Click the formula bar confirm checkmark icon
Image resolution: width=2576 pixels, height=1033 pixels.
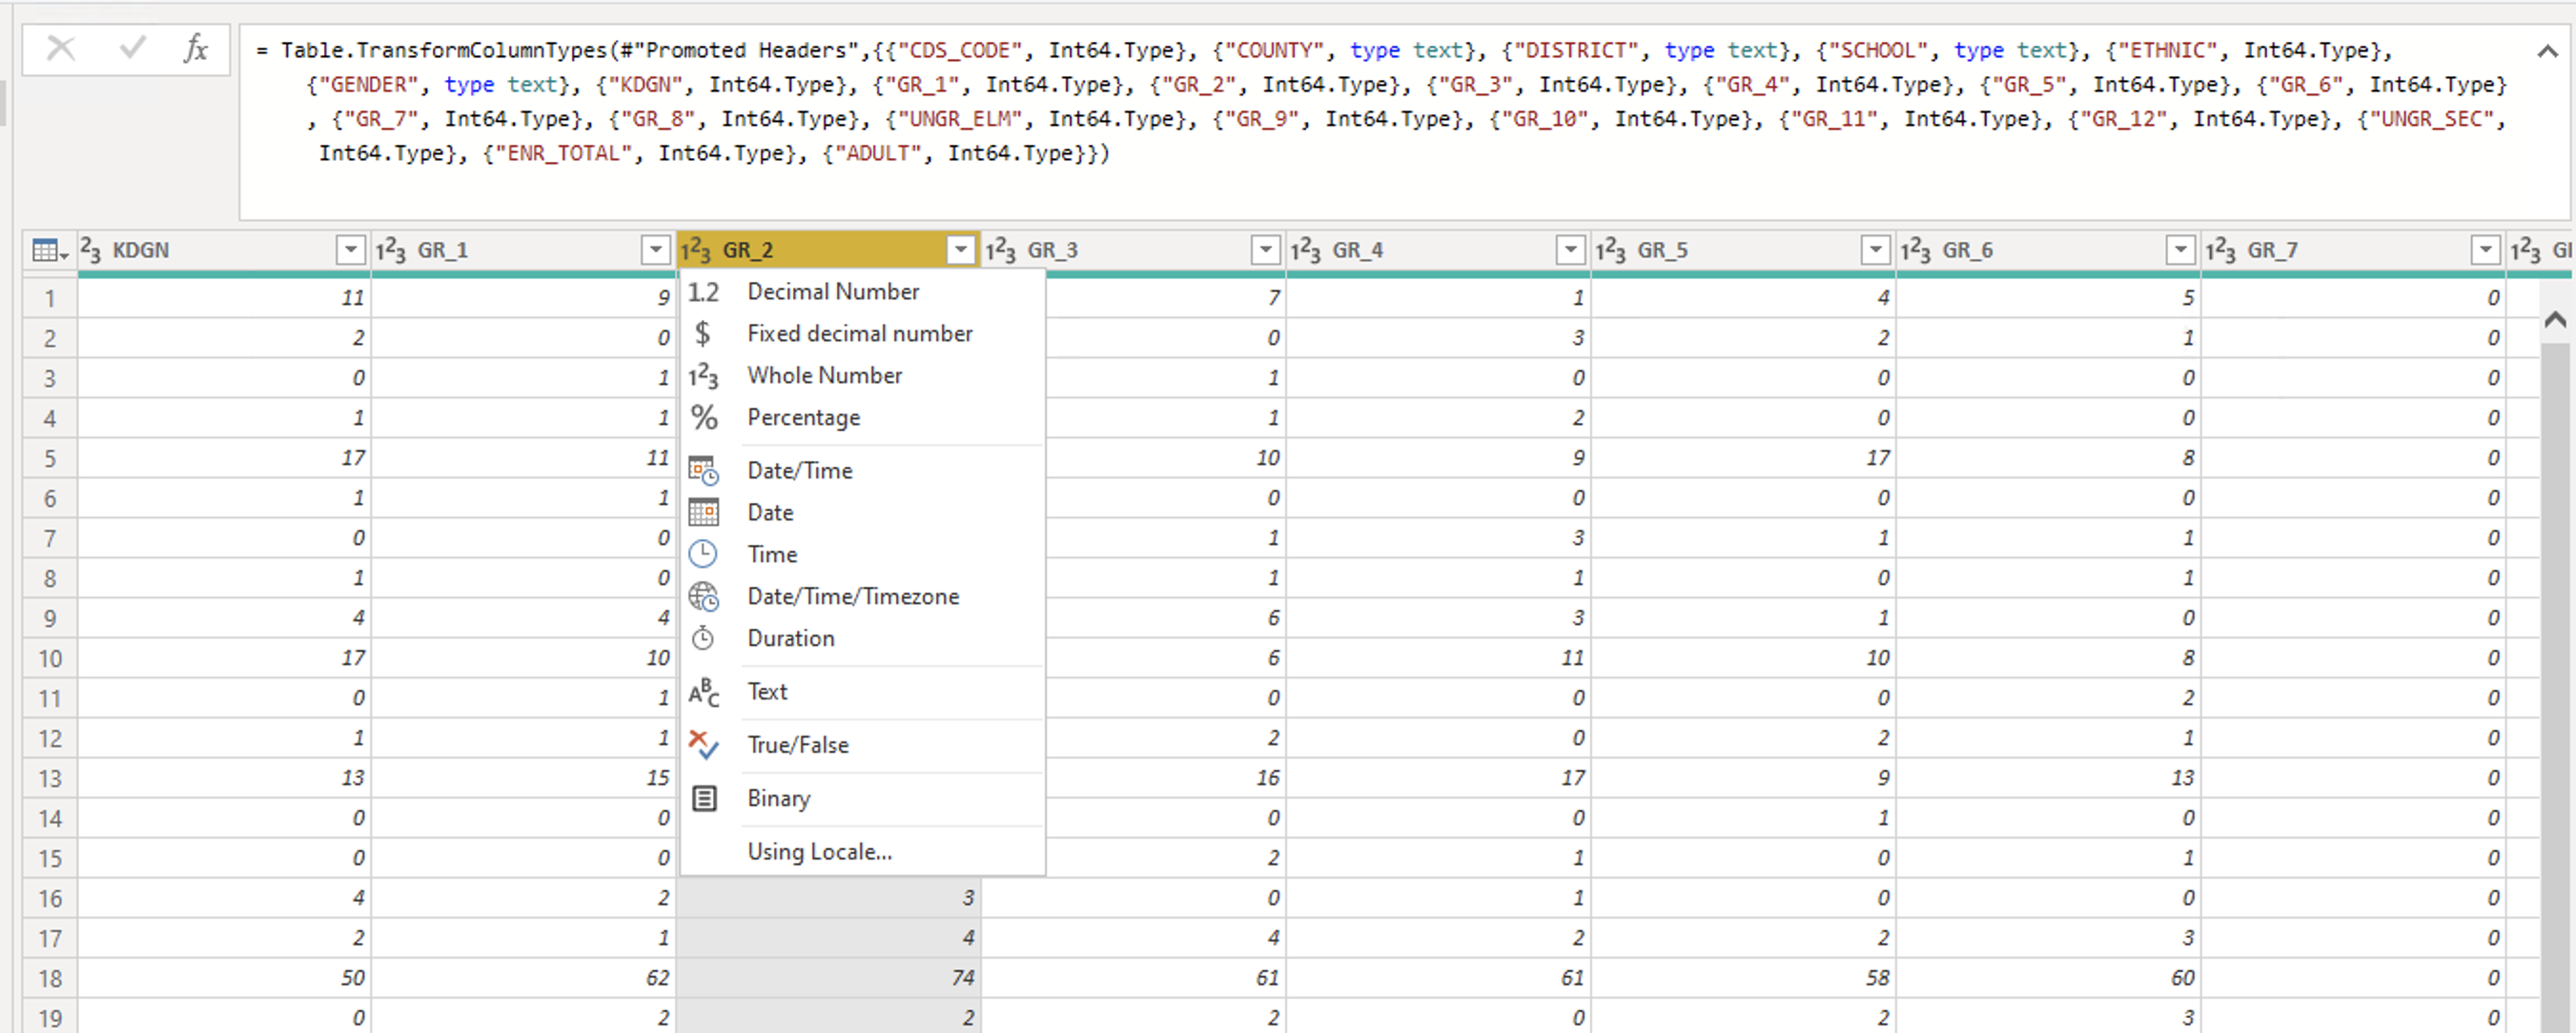pyautogui.click(x=132, y=48)
